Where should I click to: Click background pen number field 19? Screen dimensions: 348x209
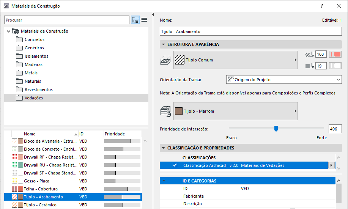pyautogui.click(x=321, y=66)
